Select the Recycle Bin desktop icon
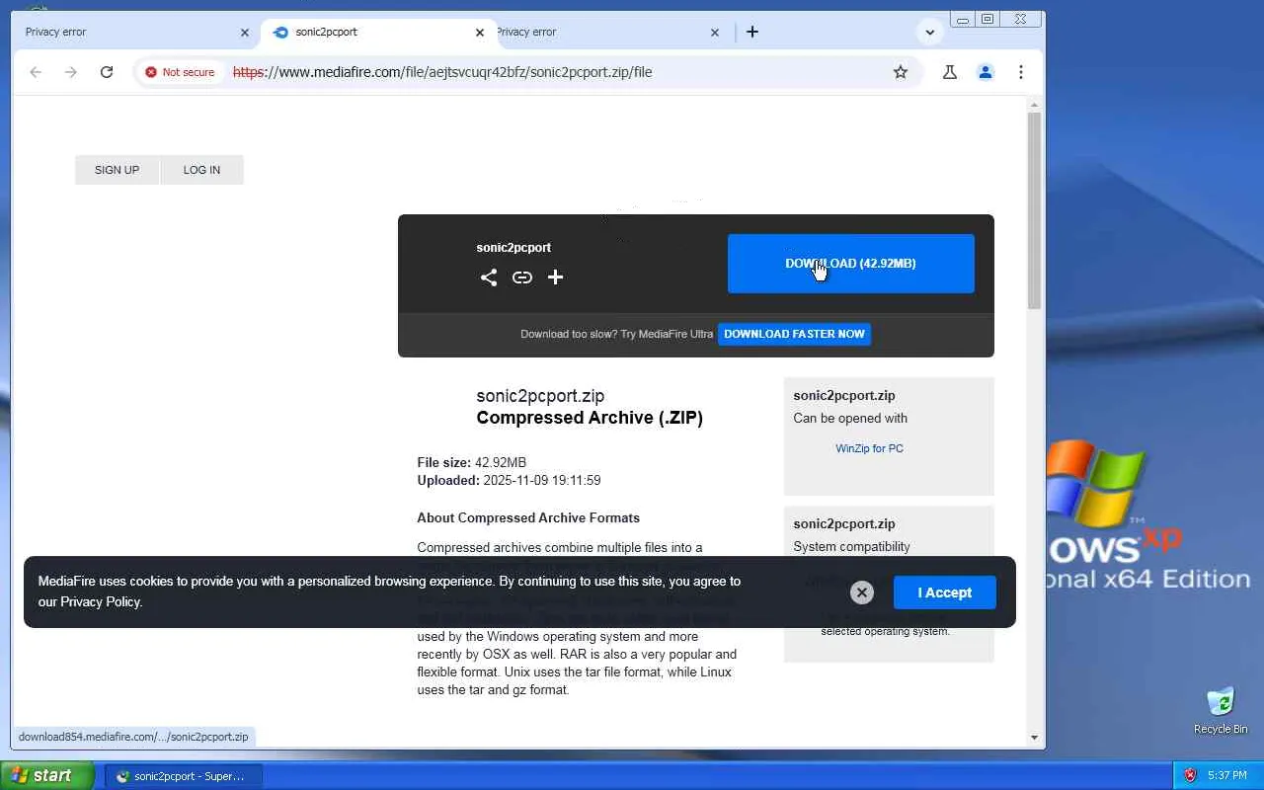Viewport: 1264px width, 790px height. pyautogui.click(x=1221, y=710)
